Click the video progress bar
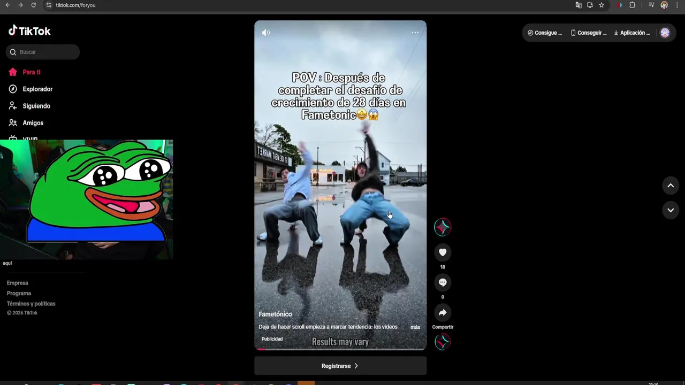Image resolution: width=685 pixels, height=385 pixels. point(340,349)
